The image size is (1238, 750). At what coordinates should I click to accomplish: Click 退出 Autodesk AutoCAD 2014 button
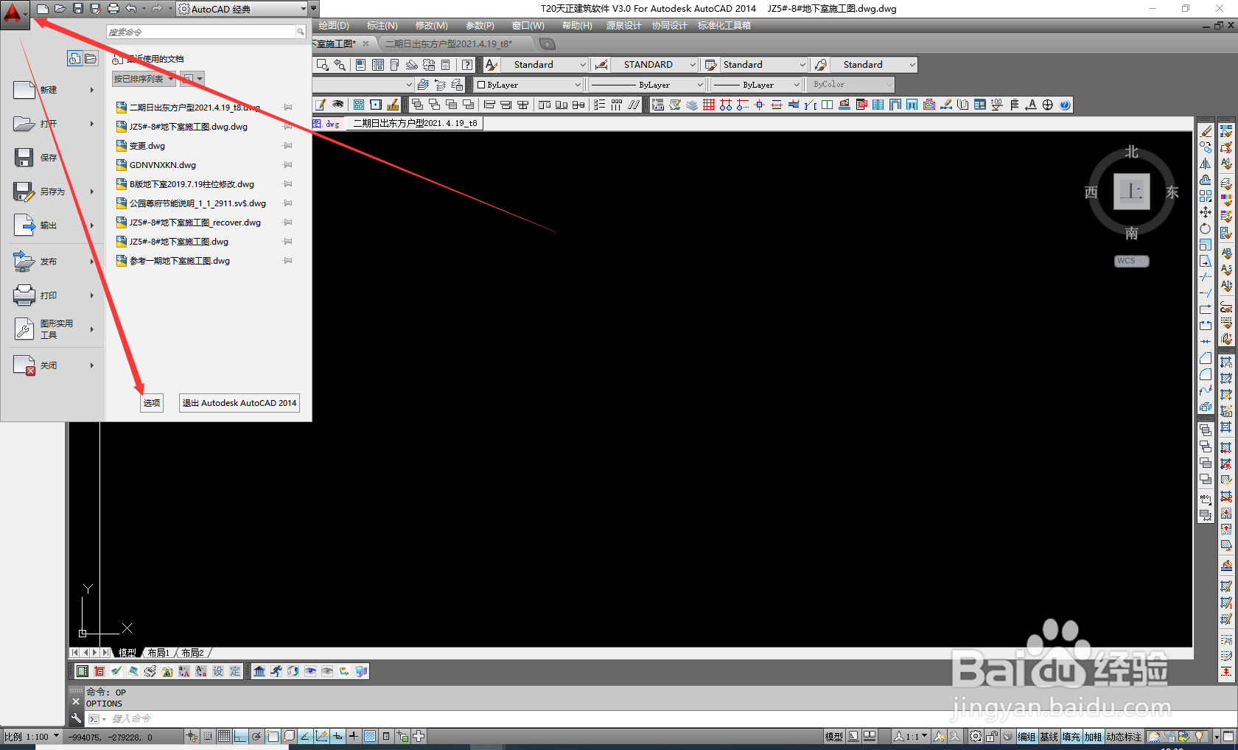pyautogui.click(x=239, y=403)
